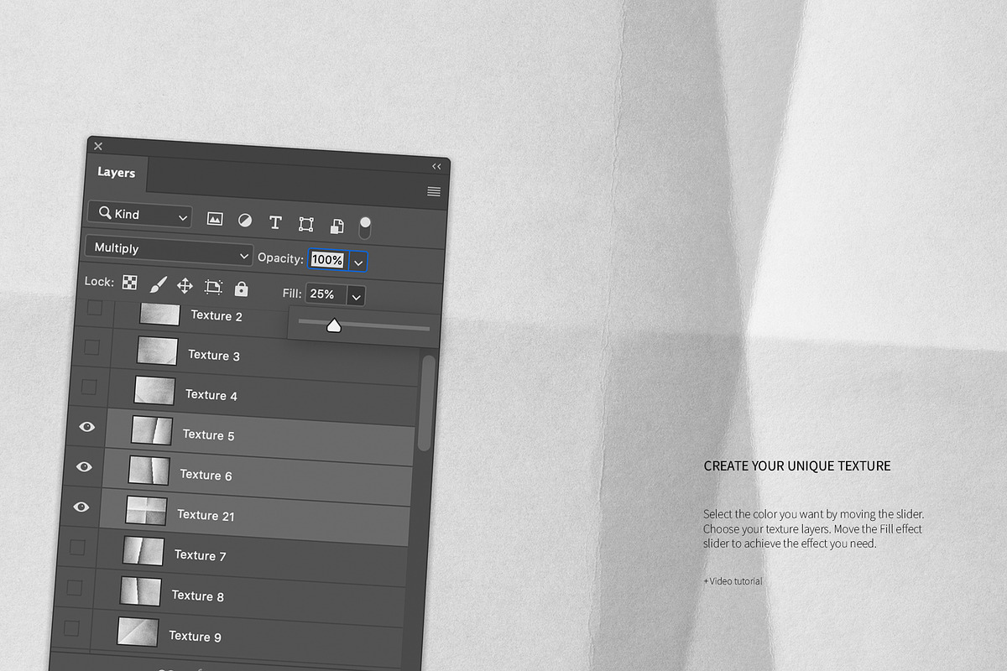The image size is (1007, 671).
Task: Lock all padlock icon
Action: pyautogui.click(x=242, y=289)
